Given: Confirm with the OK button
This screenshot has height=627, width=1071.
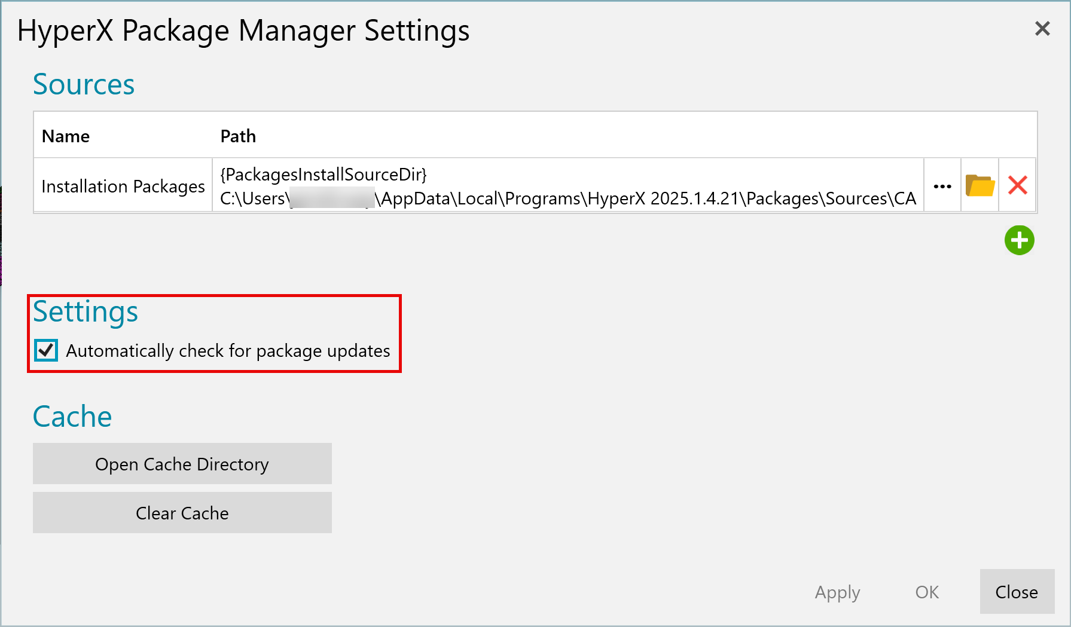Looking at the screenshot, I should (927, 592).
